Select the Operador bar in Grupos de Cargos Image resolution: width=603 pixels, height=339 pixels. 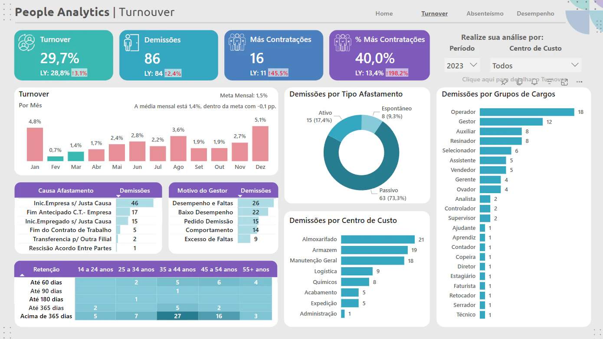tap(527, 112)
